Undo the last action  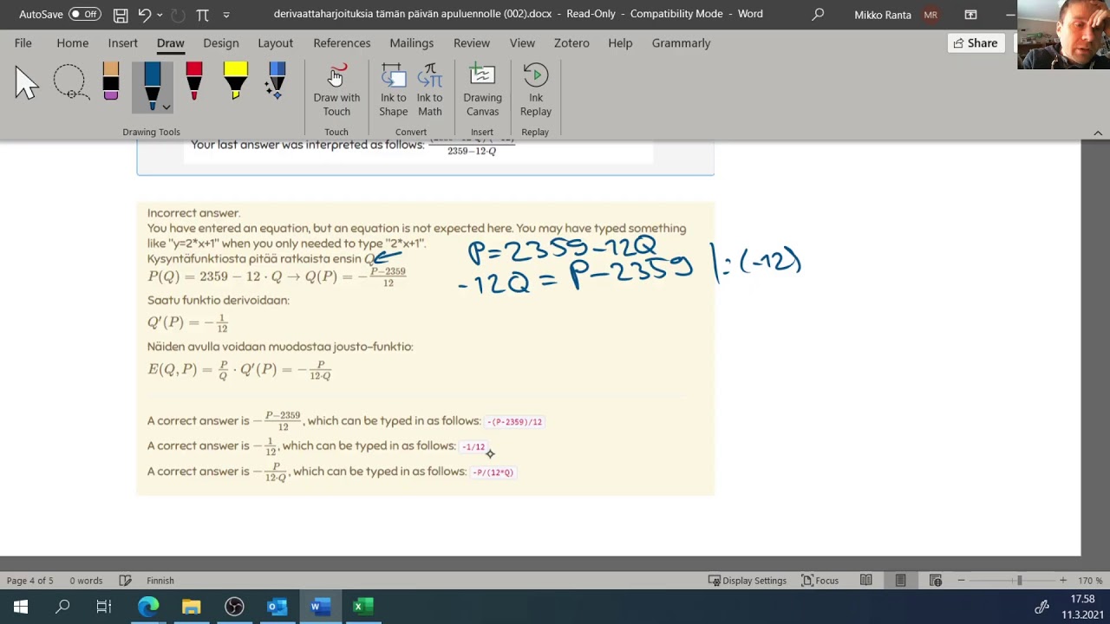tap(145, 15)
